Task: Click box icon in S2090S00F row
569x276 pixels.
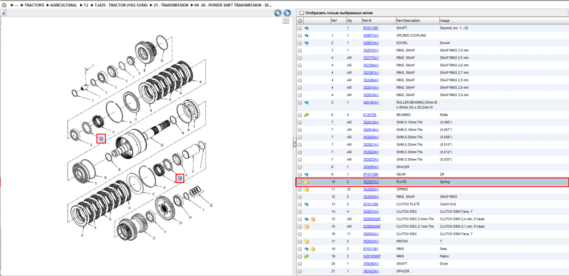Action: click(306, 226)
